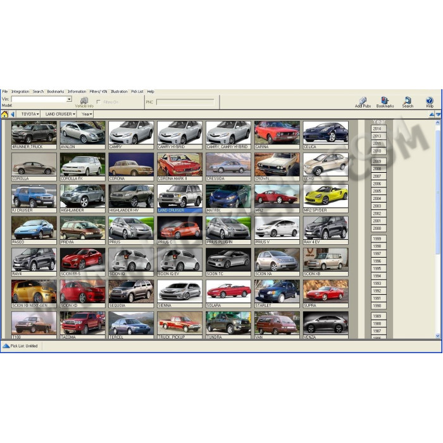Open the Information menu
443x443 pixels.
[x=77, y=92]
